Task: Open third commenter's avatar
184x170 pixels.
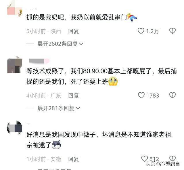Action: [x=14, y=127]
